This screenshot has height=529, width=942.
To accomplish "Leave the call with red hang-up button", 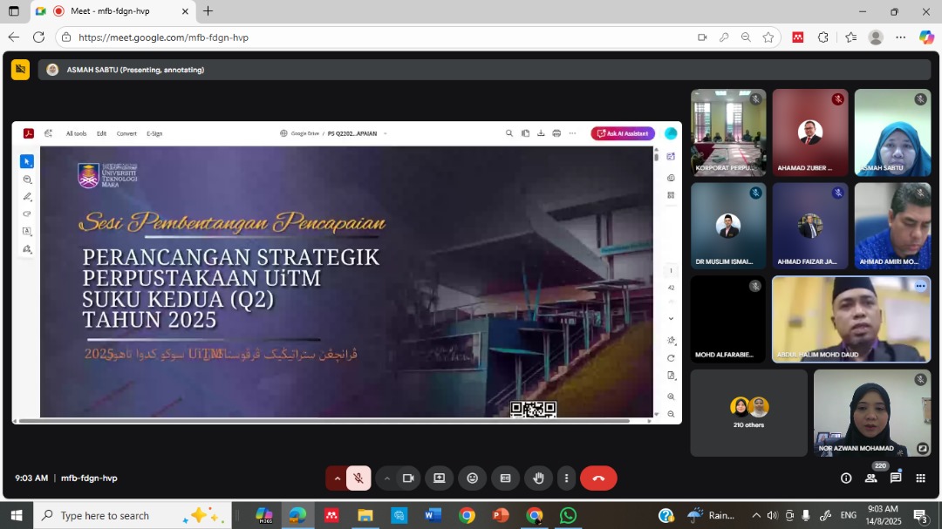I will pos(598,478).
